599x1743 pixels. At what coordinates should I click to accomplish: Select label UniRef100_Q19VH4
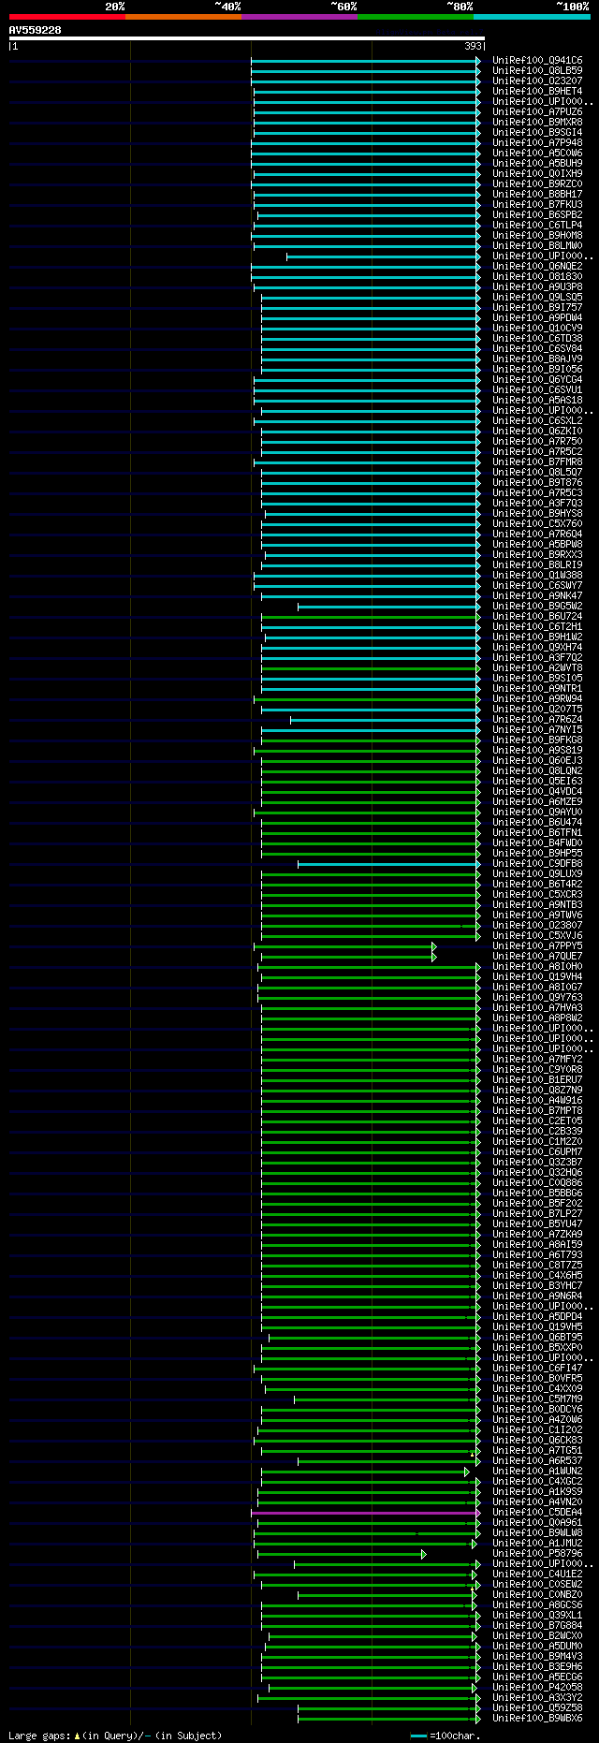pyautogui.click(x=537, y=977)
